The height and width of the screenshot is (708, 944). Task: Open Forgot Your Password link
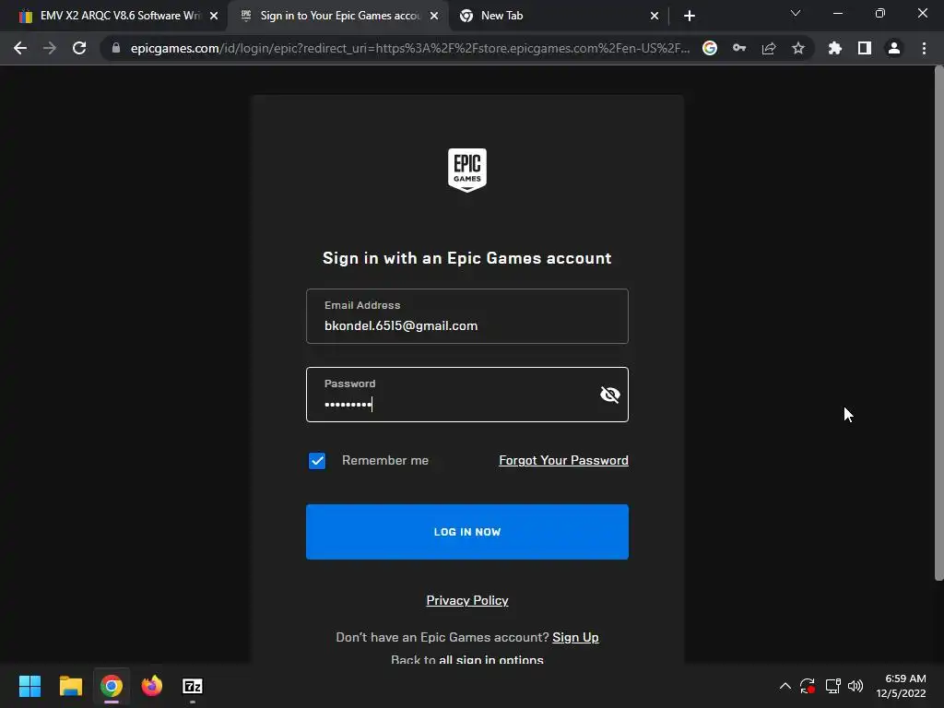[x=563, y=460]
